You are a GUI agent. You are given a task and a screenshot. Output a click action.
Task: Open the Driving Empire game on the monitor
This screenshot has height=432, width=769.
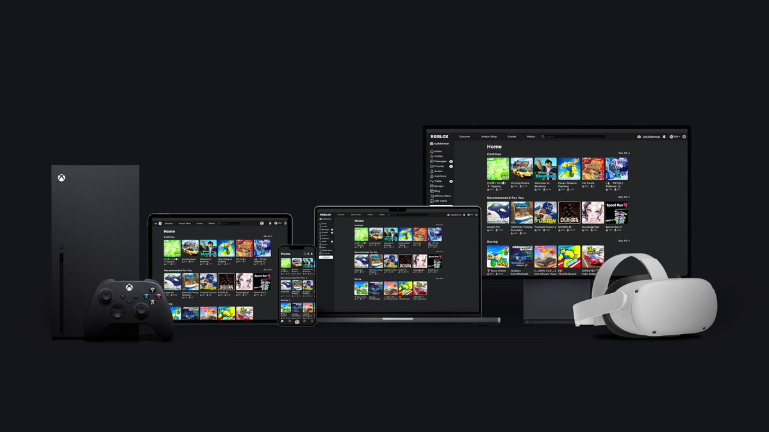click(522, 169)
